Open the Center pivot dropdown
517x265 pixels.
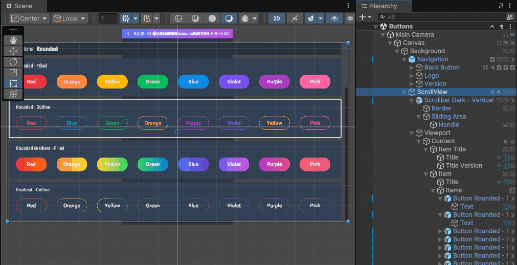click(29, 18)
